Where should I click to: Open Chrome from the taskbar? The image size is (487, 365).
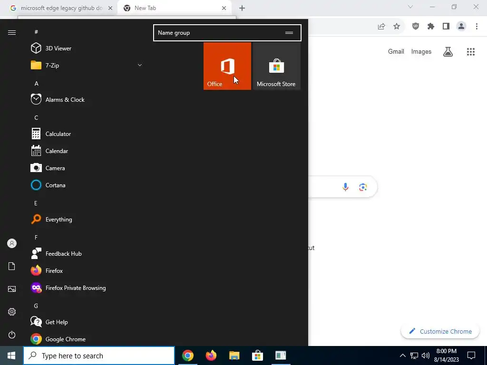[x=187, y=355]
